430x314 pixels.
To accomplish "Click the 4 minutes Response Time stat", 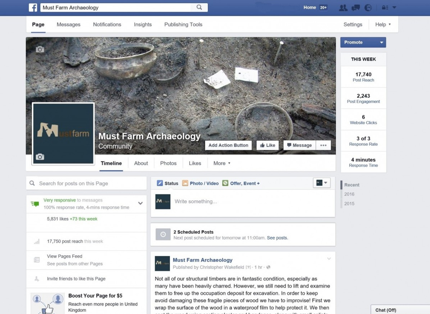I will tap(363, 162).
